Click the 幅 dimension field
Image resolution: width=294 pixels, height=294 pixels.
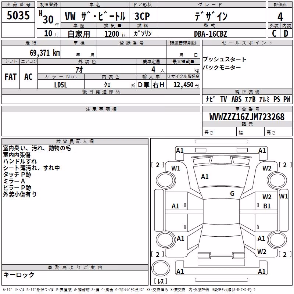point(251,132)
